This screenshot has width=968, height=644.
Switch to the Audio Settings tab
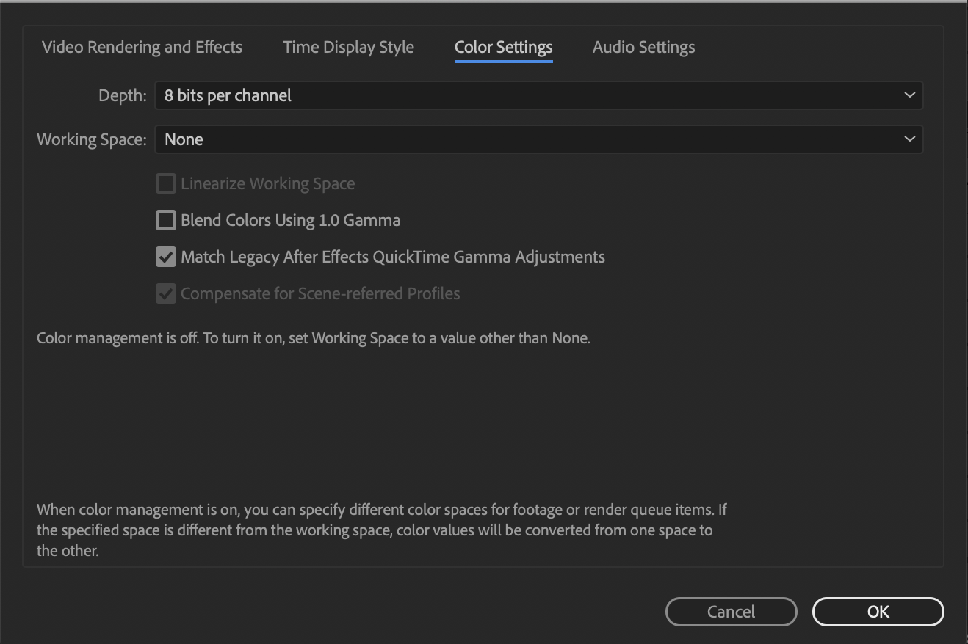click(643, 46)
